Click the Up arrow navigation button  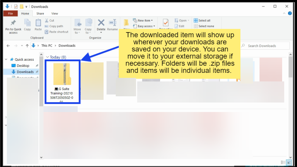pos(27,45)
